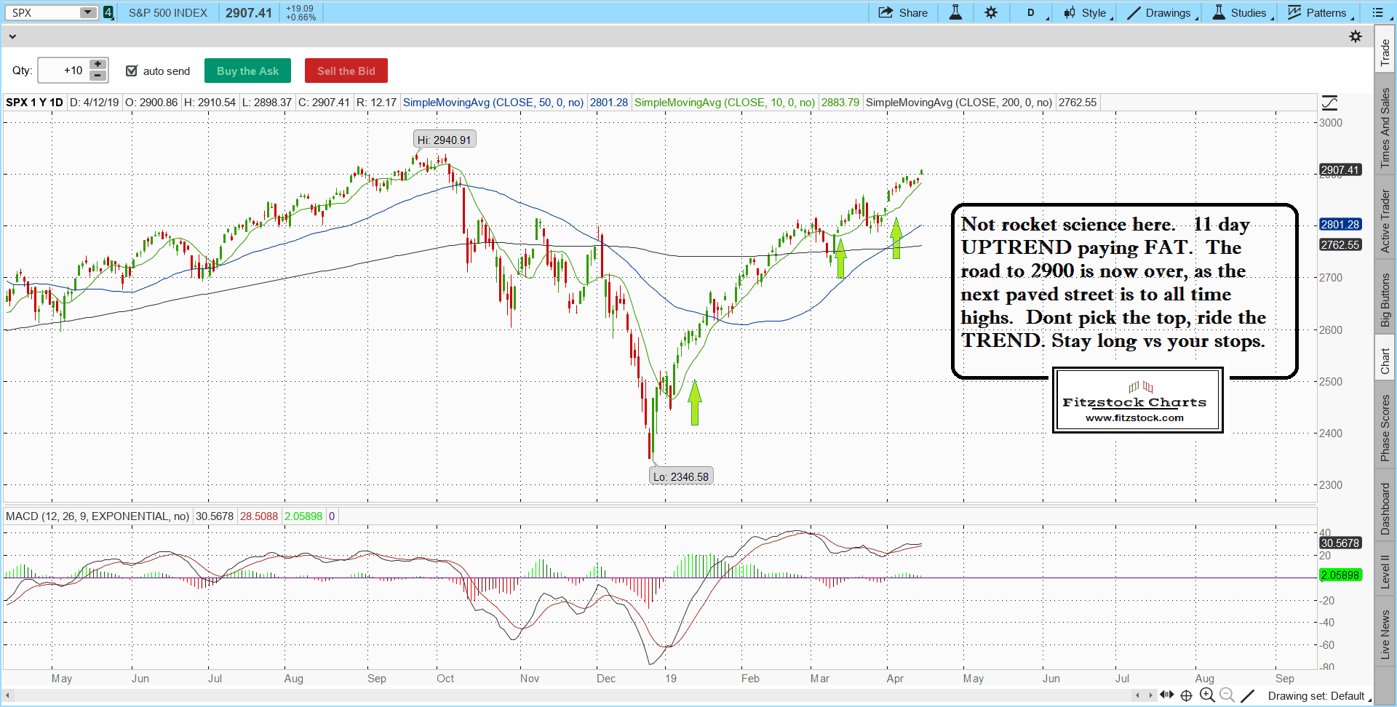Switch to the Active Trader side tab
The image size is (1397, 707).
1385,221
